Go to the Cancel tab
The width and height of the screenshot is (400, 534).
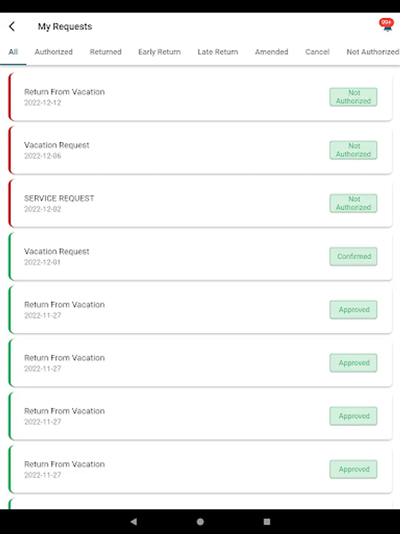point(318,52)
